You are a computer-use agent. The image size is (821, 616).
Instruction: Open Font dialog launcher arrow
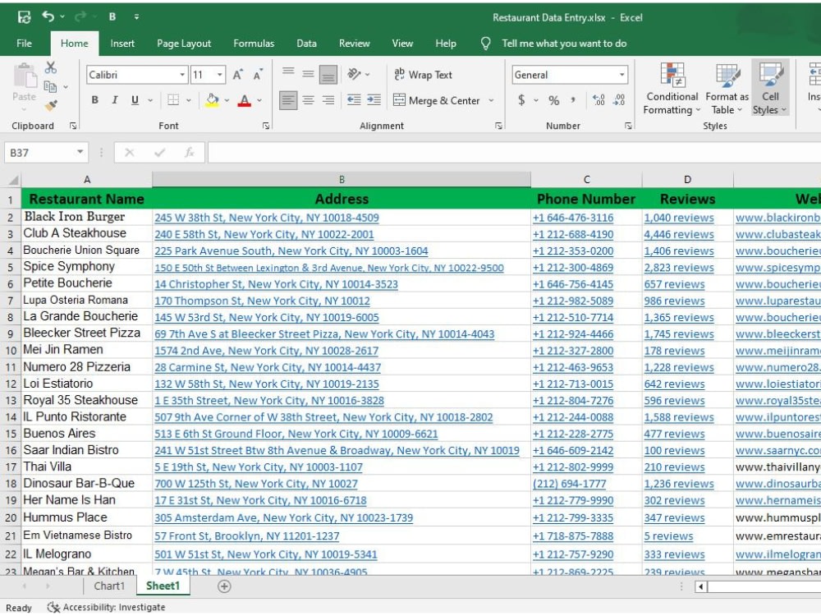pos(266,126)
